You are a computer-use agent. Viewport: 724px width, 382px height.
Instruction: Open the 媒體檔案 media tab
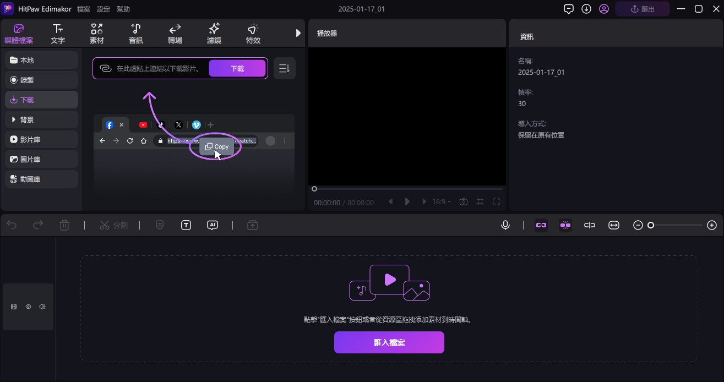pyautogui.click(x=19, y=34)
